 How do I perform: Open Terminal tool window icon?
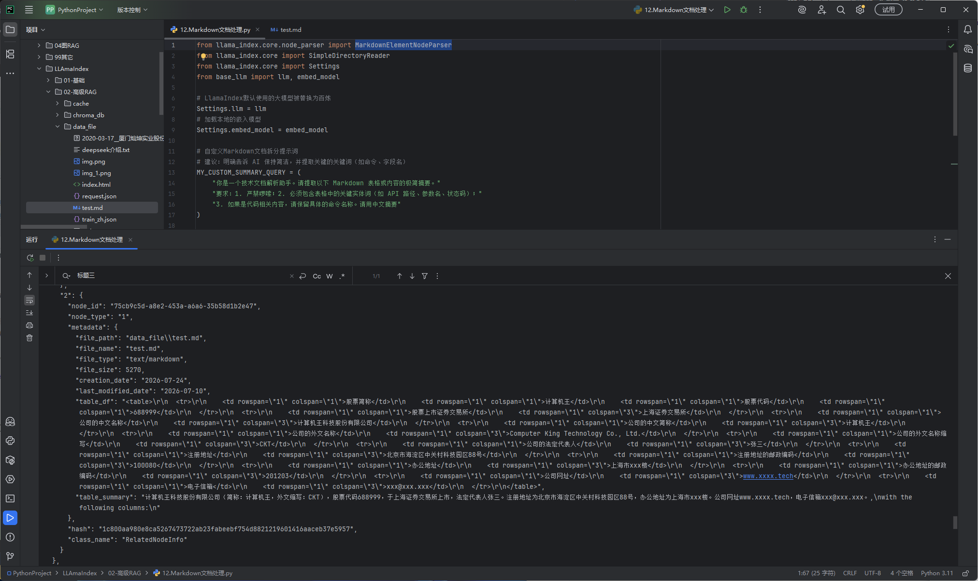(x=10, y=498)
